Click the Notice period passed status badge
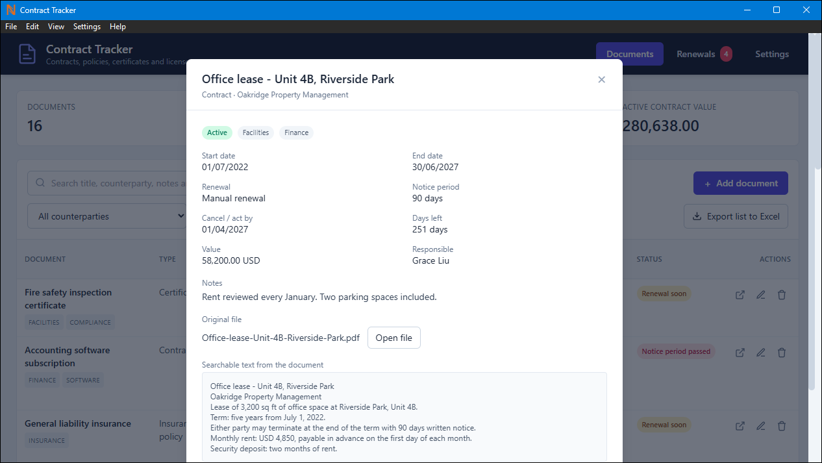This screenshot has height=463, width=822. point(676,351)
